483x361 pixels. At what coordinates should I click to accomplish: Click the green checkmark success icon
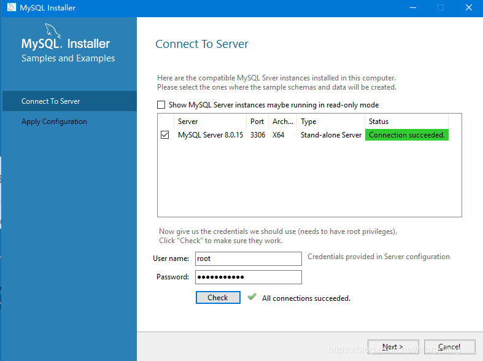click(x=252, y=297)
